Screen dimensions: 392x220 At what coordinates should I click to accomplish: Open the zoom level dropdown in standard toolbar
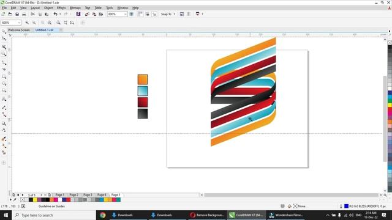point(125,14)
